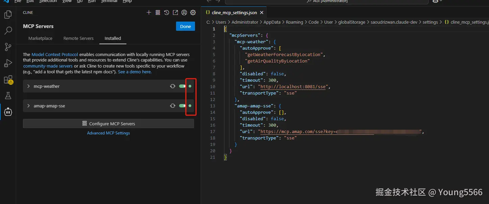The height and width of the screenshot is (204, 489).
Task: Open the Run and Debug view
Action: pos(8,63)
